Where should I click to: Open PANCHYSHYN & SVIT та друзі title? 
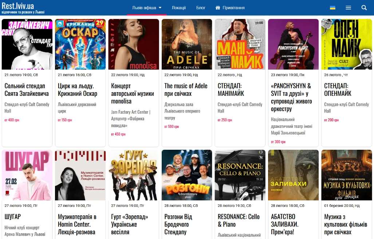click(x=291, y=97)
